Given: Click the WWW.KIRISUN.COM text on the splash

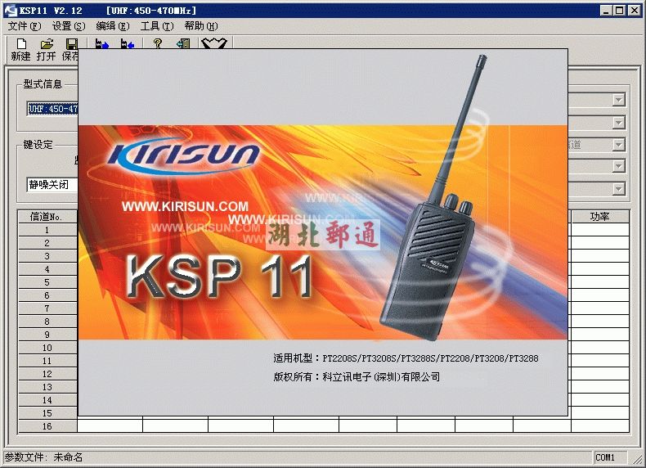Looking at the screenshot, I should pyautogui.click(x=185, y=206).
